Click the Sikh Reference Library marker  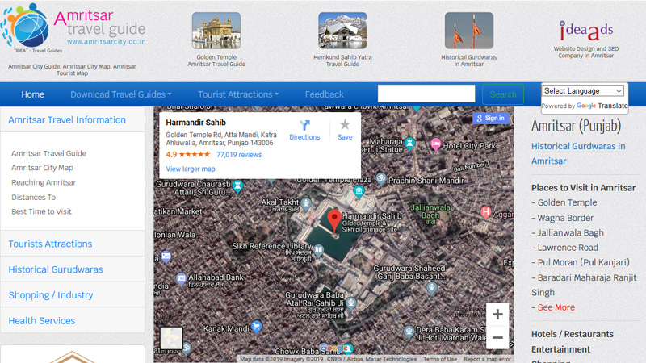coord(318,250)
